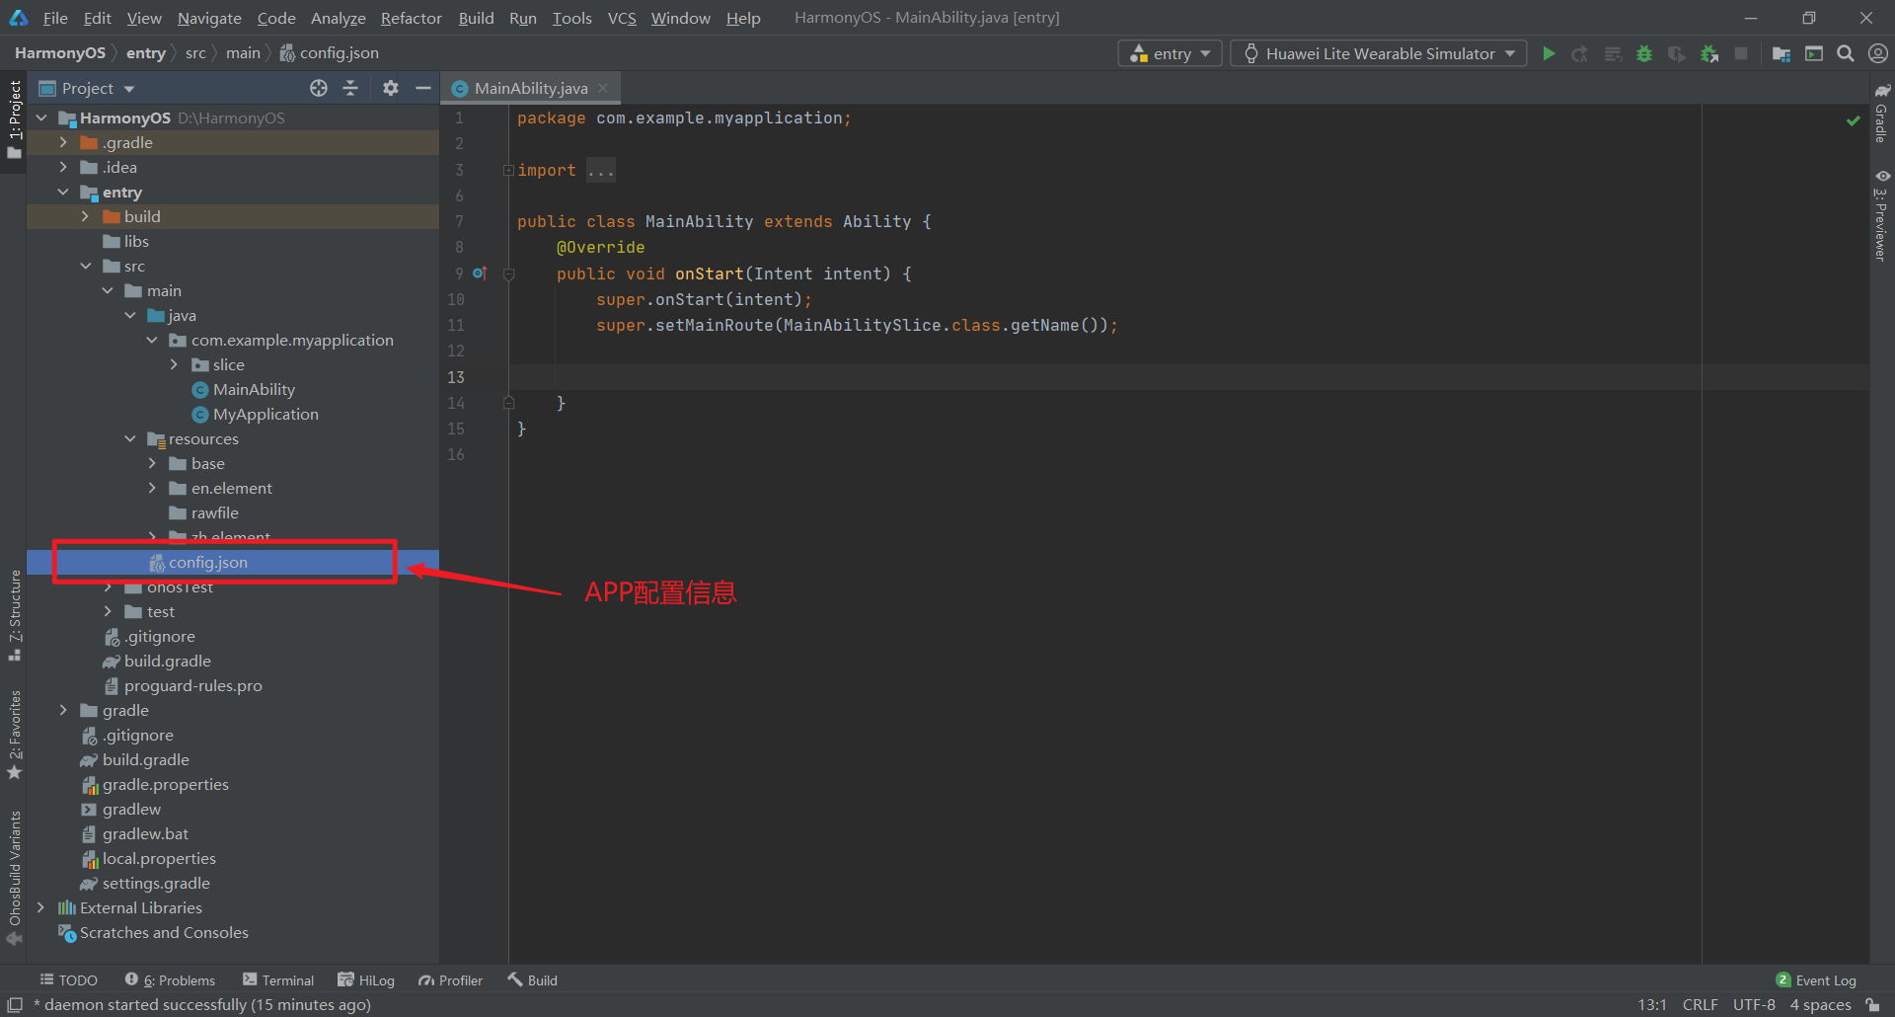Open the Profiler tool window
The height and width of the screenshot is (1017, 1895).
pyautogui.click(x=450, y=979)
